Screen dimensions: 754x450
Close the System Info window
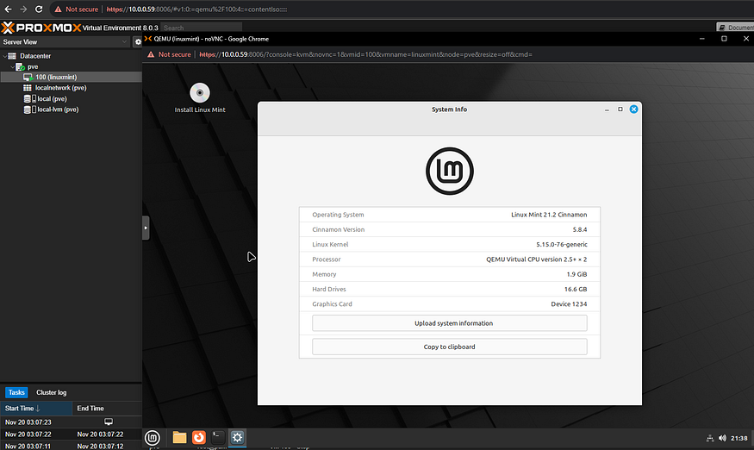click(633, 109)
